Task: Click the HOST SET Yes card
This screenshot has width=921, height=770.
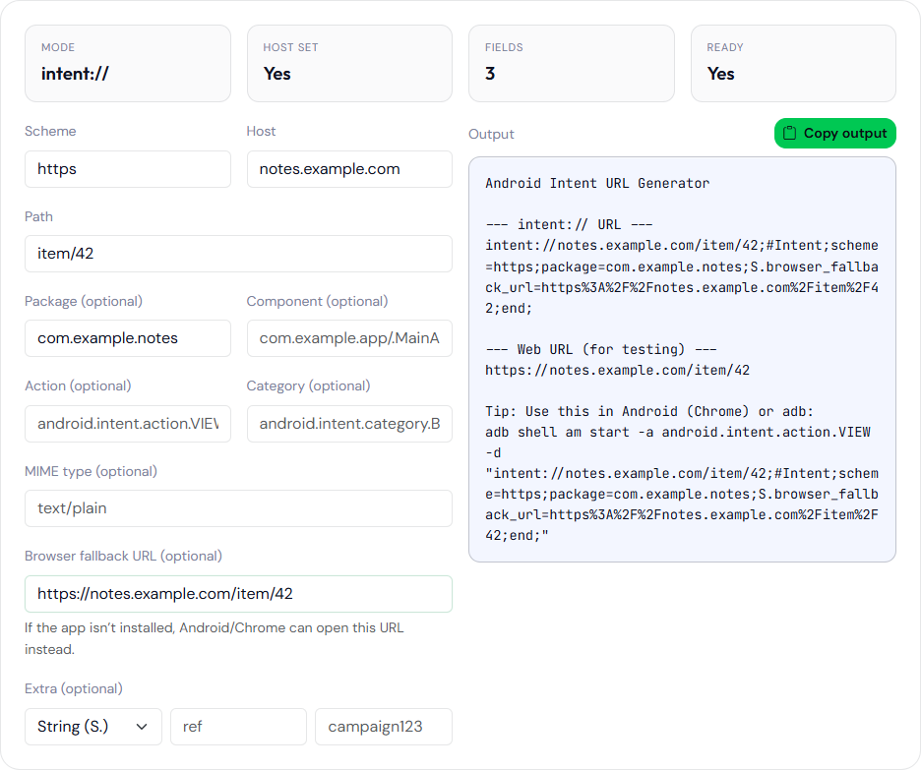Action: click(x=349, y=63)
